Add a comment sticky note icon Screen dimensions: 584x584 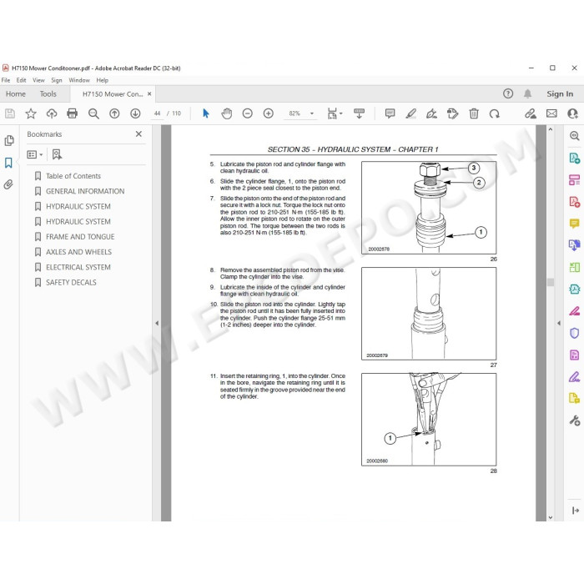(x=390, y=113)
